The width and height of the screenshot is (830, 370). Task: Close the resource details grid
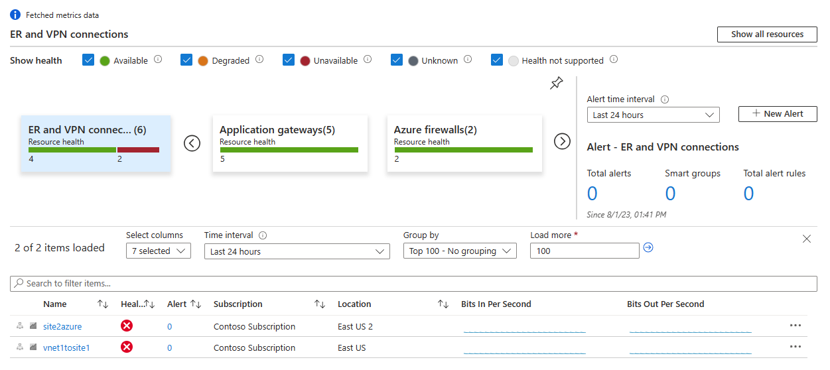pos(807,239)
